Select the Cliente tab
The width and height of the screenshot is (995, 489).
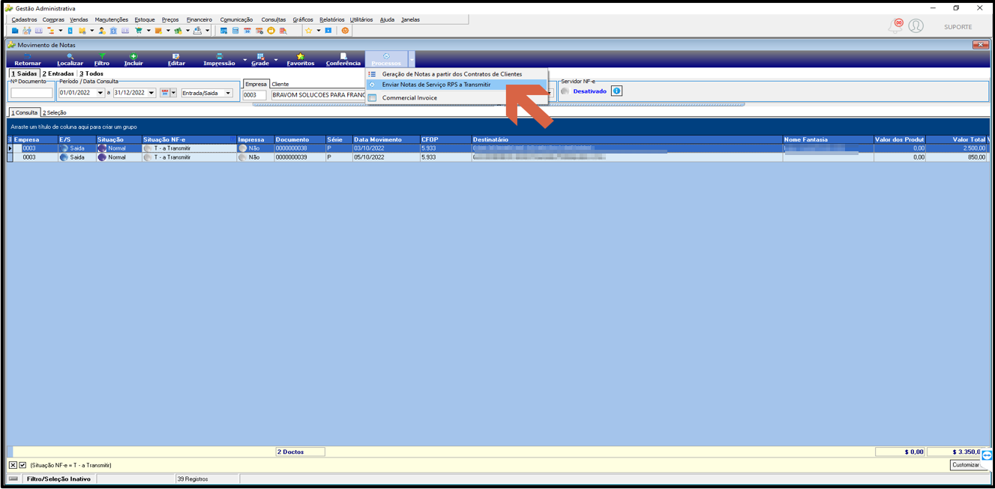[280, 84]
